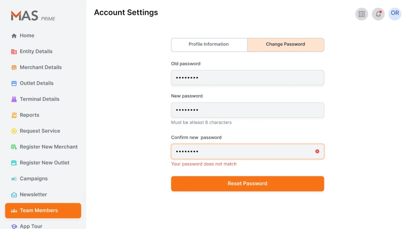Click the Terminal Details icon
409x229 pixels.
pyautogui.click(x=14, y=99)
